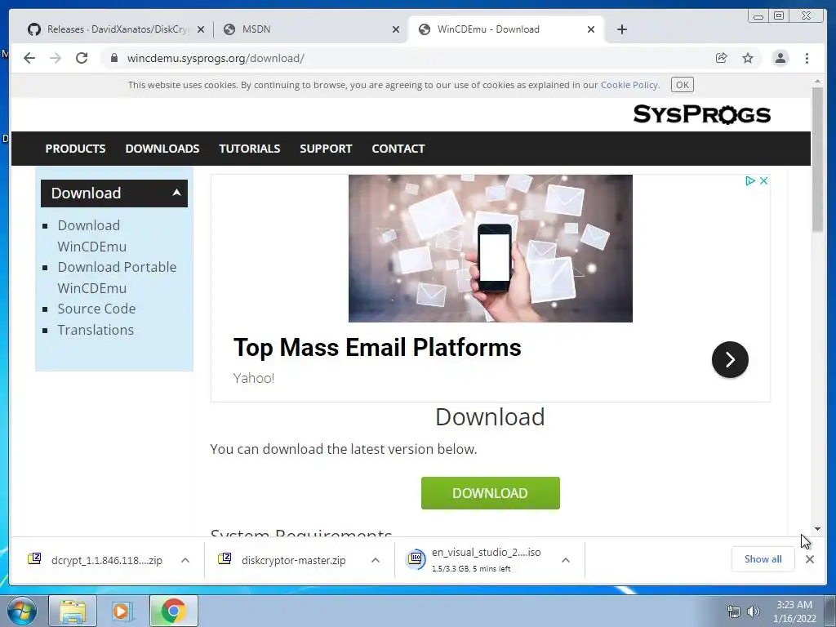Open the PRODUCTS menu
Image resolution: width=836 pixels, height=627 pixels.
[x=75, y=149]
